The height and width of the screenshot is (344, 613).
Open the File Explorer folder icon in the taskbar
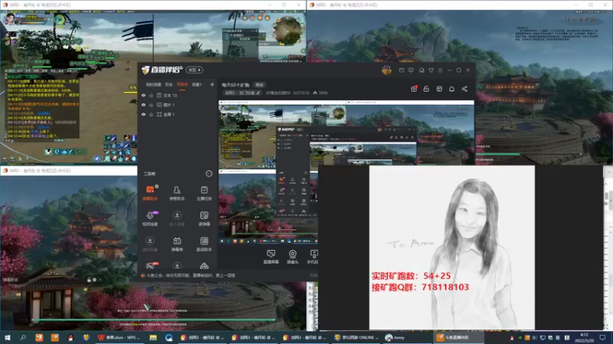(153, 337)
